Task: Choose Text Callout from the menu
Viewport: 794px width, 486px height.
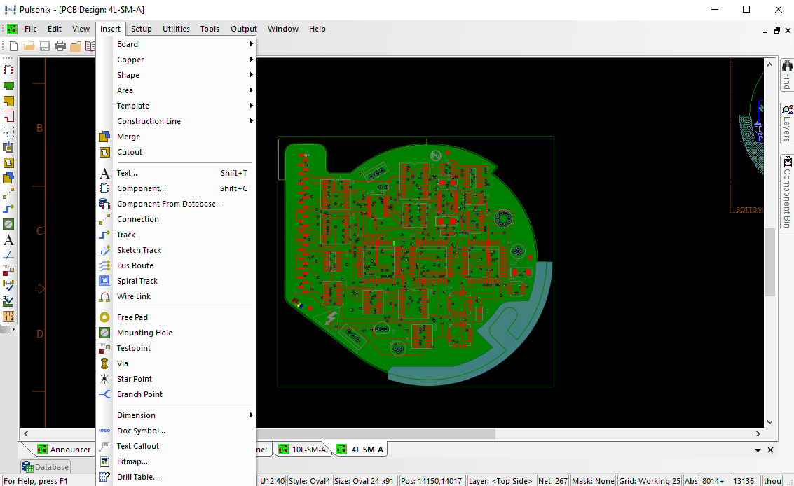Action: click(176, 446)
